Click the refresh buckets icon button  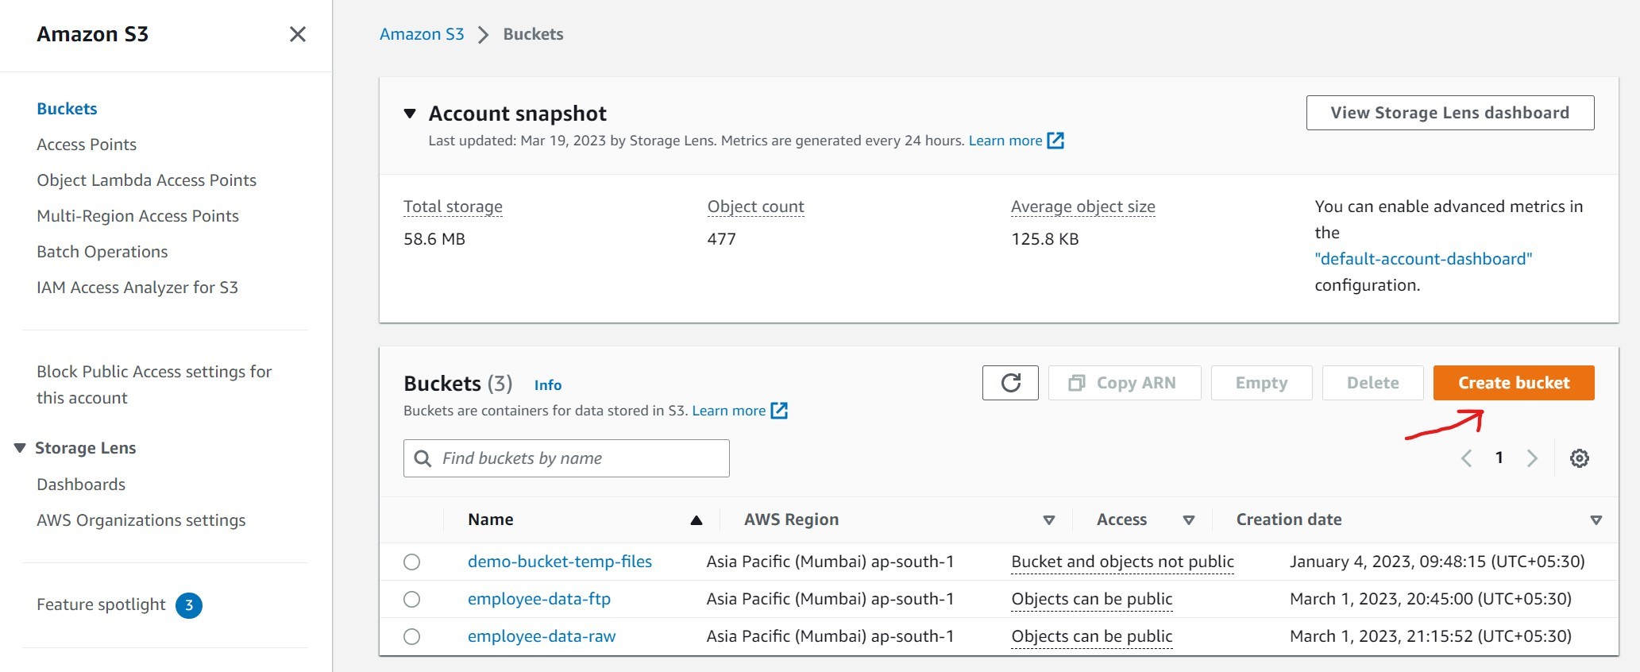click(x=1010, y=383)
